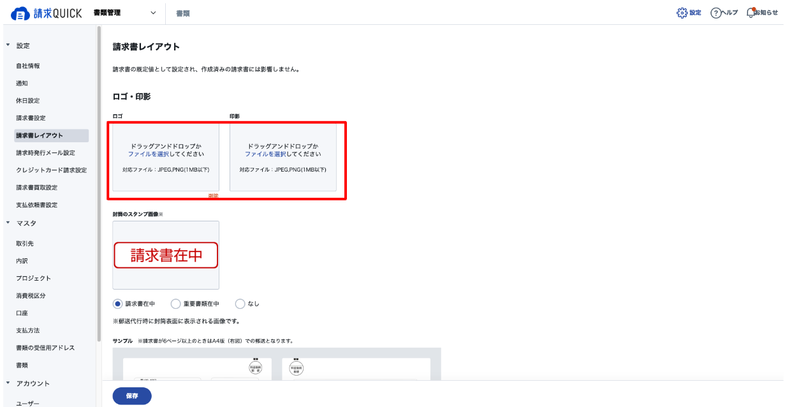Image resolution: width=785 pixels, height=407 pixels.
Task: Open 消費税区分 in sidebar
Action: tap(31, 296)
